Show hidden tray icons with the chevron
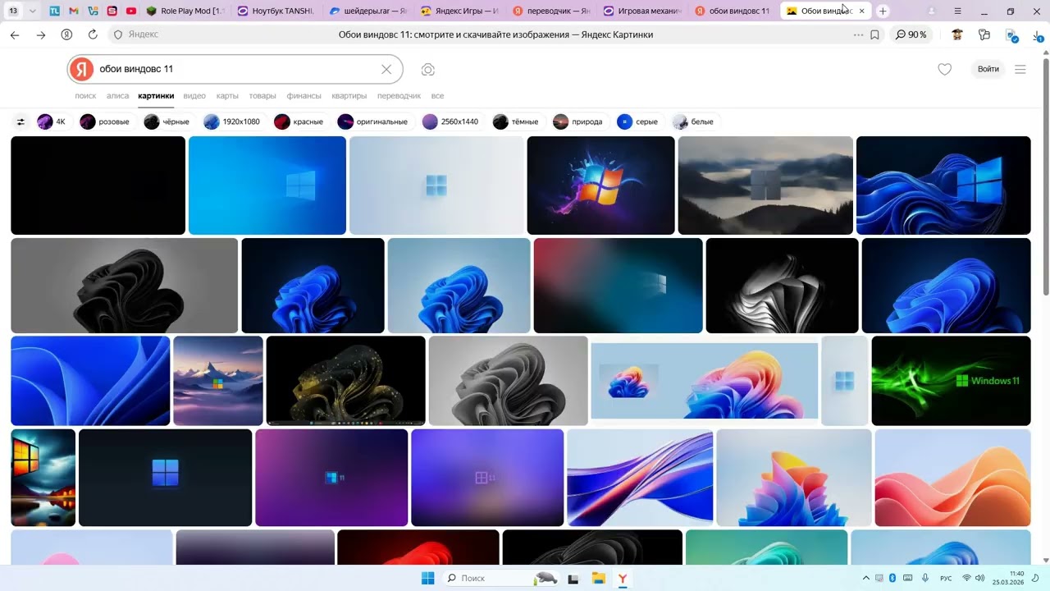Screen dimensions: 1050x591 coord(866,579)
